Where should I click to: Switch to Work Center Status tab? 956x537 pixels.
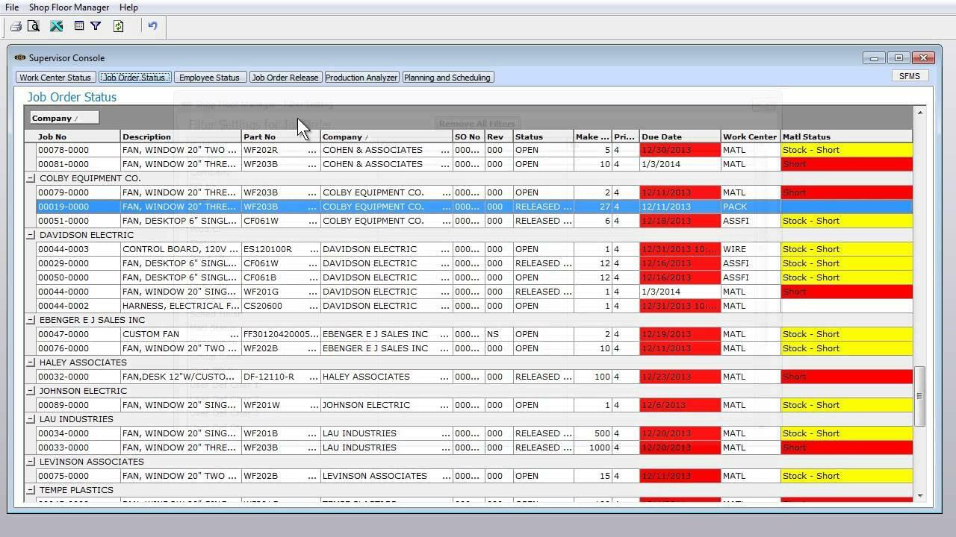(x=55, y=78)
